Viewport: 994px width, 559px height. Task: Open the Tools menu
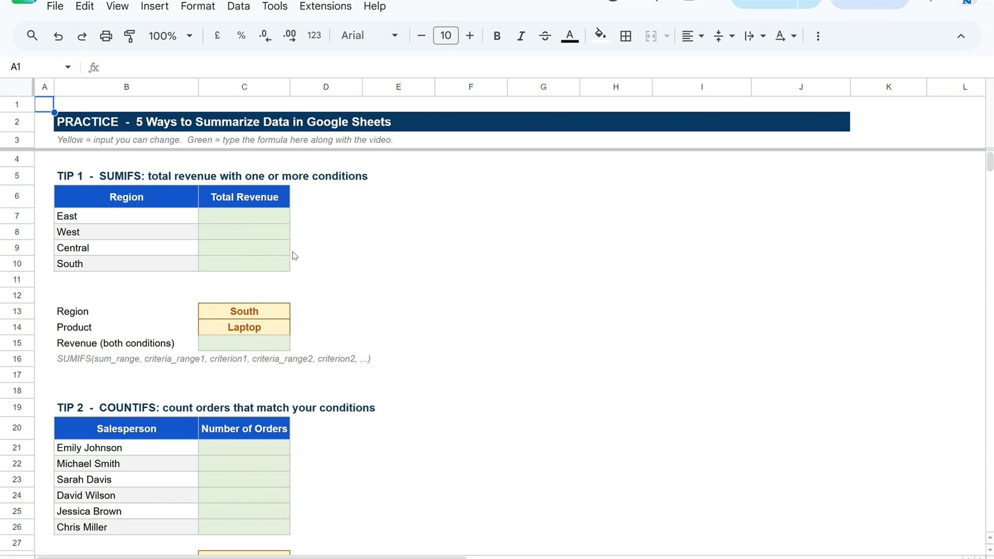[x=275, y=6]
